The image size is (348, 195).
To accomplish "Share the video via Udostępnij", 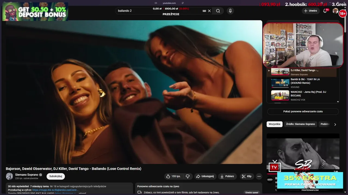I will click(205, 176).
